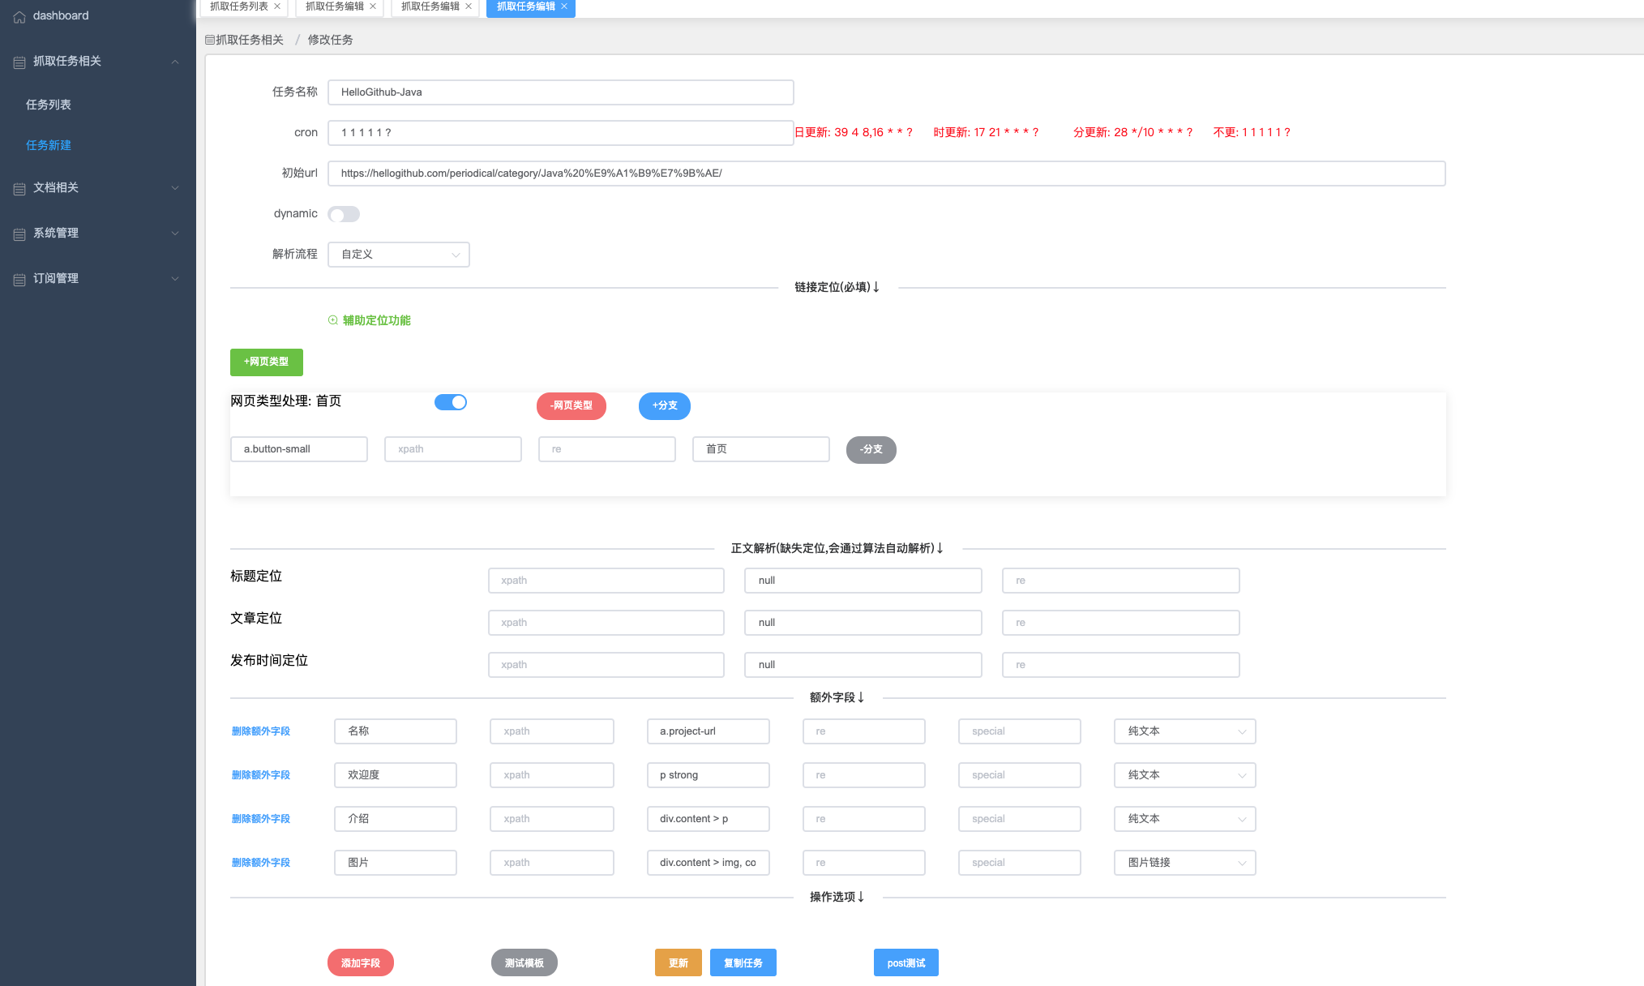Viewport: 1644px width, 986px height.
Task: Click the 初始url input field
Action: click(886, 174)
